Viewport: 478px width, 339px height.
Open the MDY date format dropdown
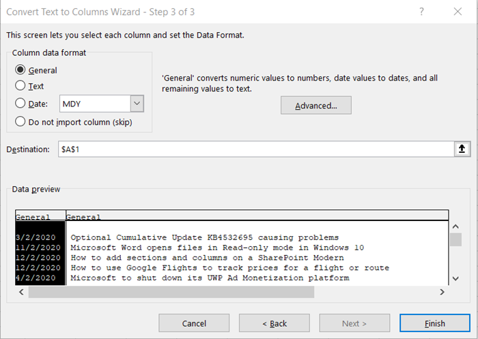(137, 104)
